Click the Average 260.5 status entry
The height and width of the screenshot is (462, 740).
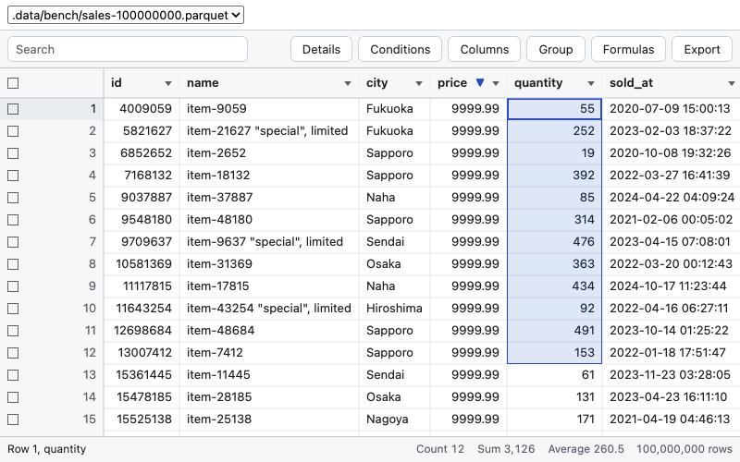click(586, 449)
